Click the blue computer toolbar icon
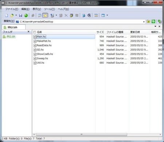Viewport: 164px width, 142px height. tap(83, 15)
